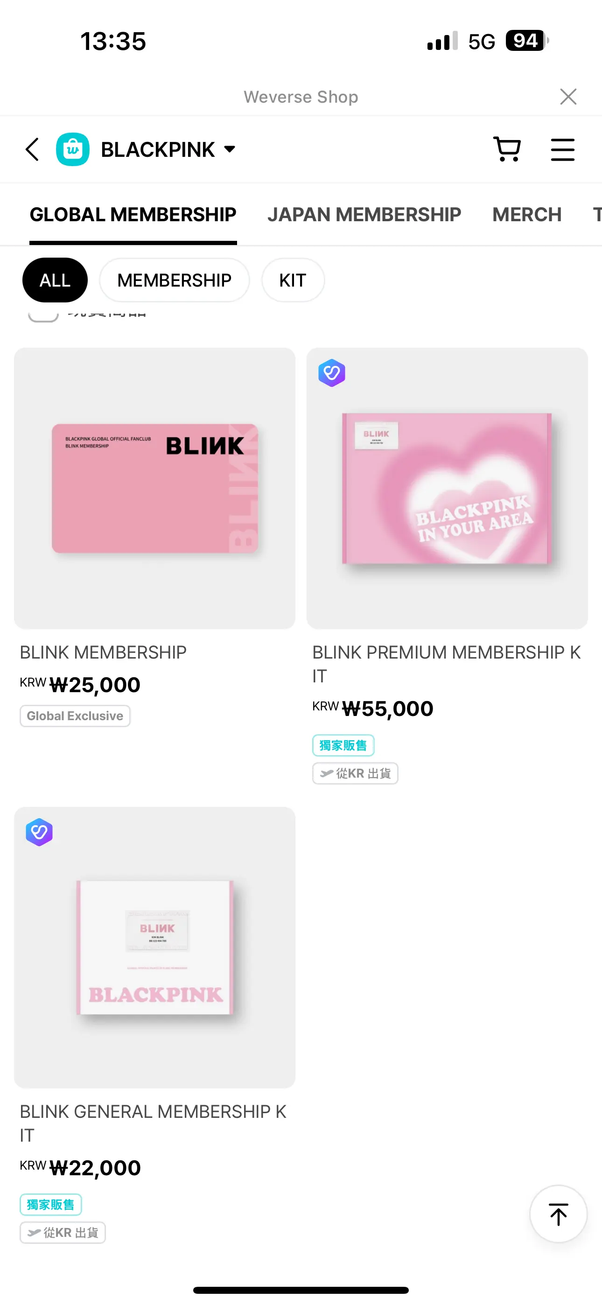
Task: Open the shopping cart
Action: pyautogui.click(x=507, y=149)
